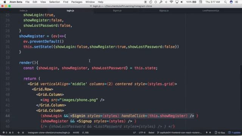
Task: Click the styles.grid expression
Action: [161, 84]
